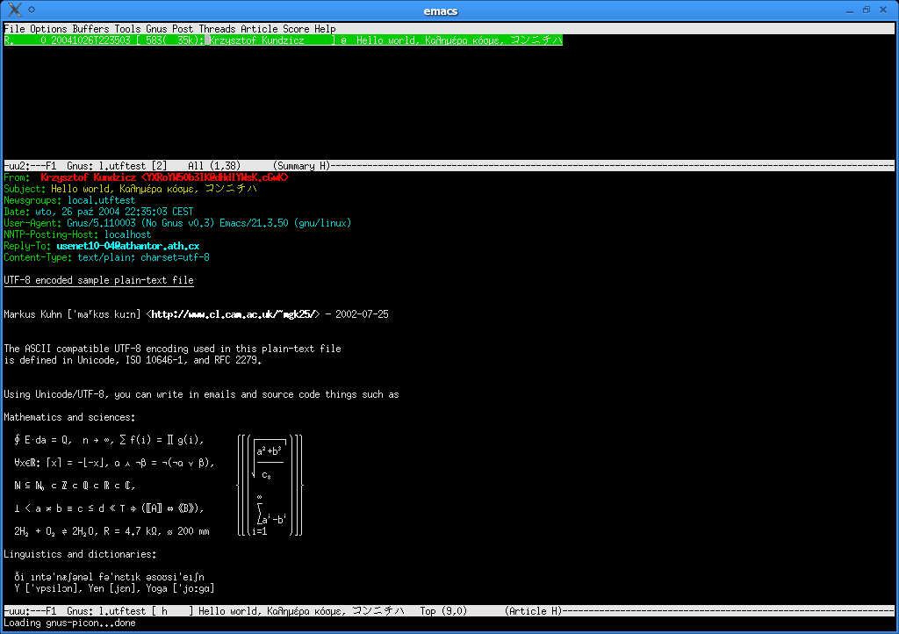The image size is (899, 634).
Task: Open the Tools menu
Action: [127, 29]
